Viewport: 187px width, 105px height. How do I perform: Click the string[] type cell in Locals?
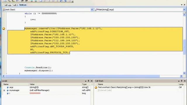coord(85,87)
